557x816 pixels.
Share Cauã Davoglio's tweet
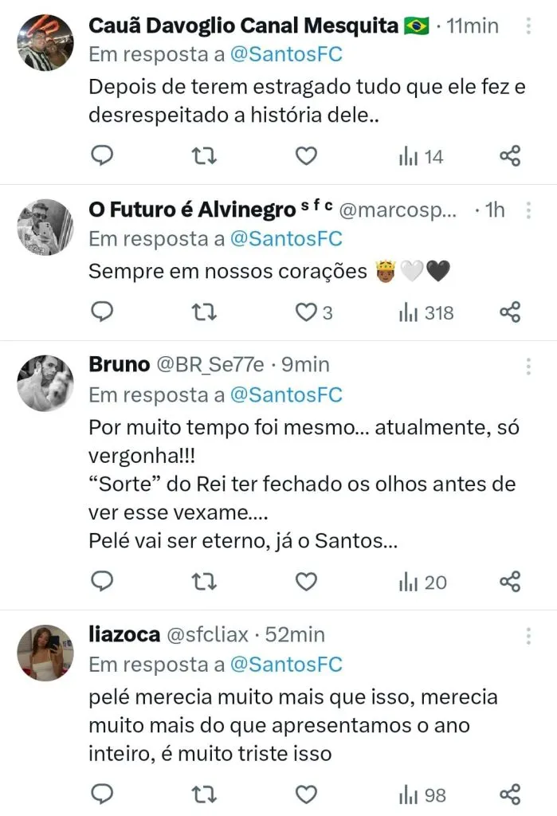pos(510,156)
